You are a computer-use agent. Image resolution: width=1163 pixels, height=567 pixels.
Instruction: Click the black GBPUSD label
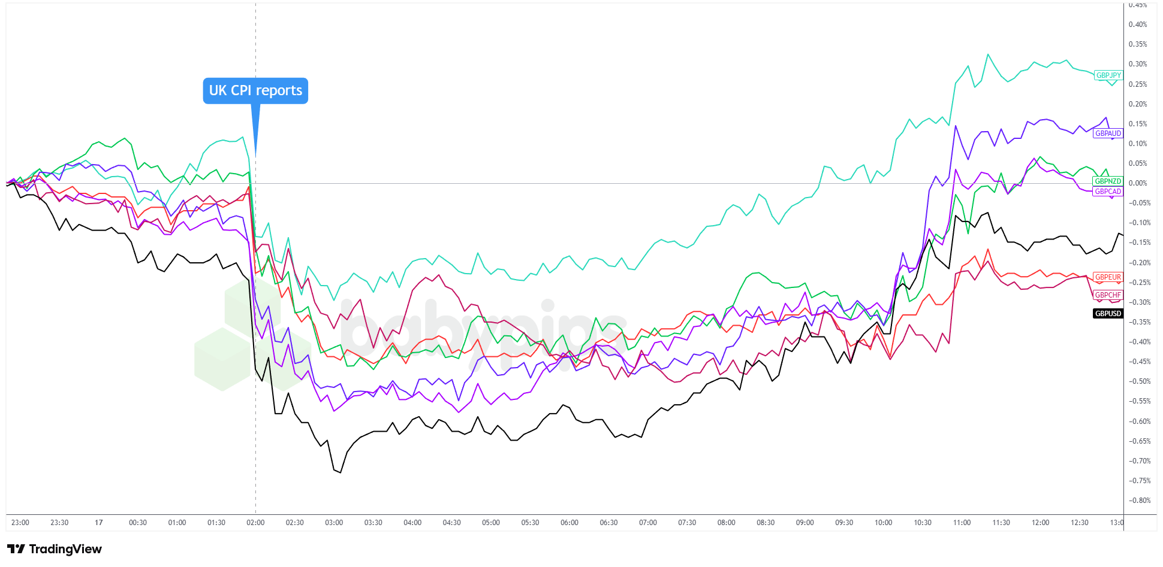[1108, 314]
